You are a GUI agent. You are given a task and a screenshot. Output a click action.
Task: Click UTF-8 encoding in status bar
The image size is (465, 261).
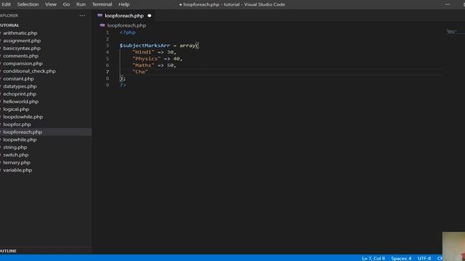(x=424, y=258)
